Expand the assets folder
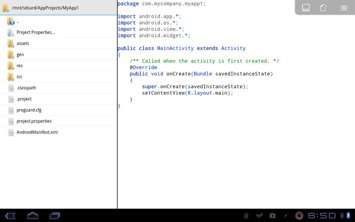The width and height of the screenshot is (355, 222). coord(23,43)
